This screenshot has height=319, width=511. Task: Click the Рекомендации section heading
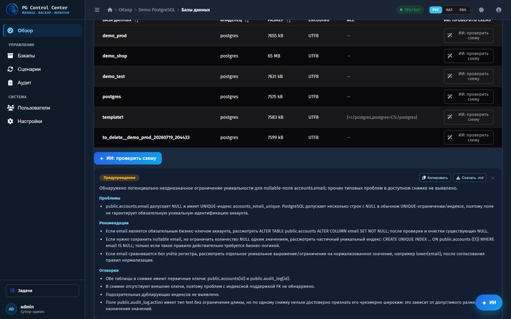[x=113, y=223]
